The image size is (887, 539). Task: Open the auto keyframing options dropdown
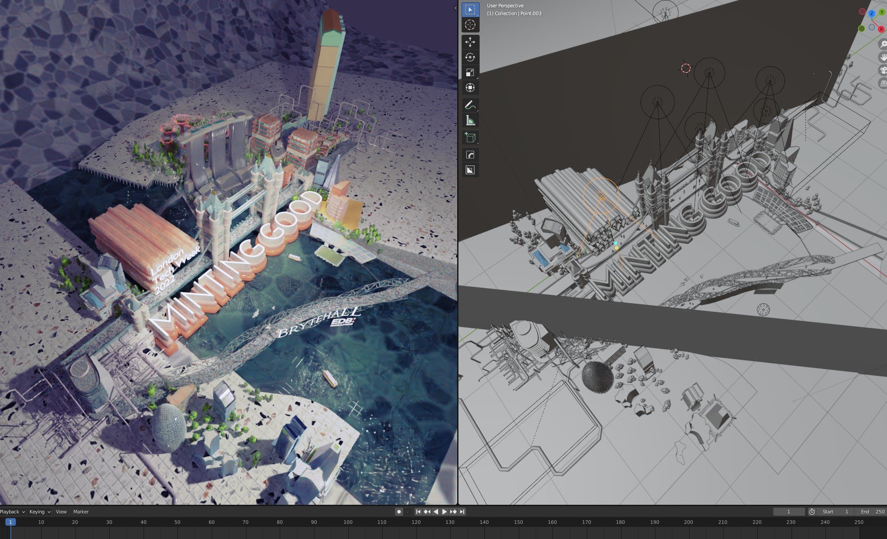coord(407,512)
